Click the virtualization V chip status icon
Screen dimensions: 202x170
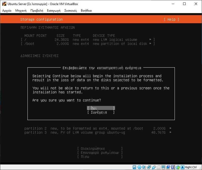coord(173,167)
